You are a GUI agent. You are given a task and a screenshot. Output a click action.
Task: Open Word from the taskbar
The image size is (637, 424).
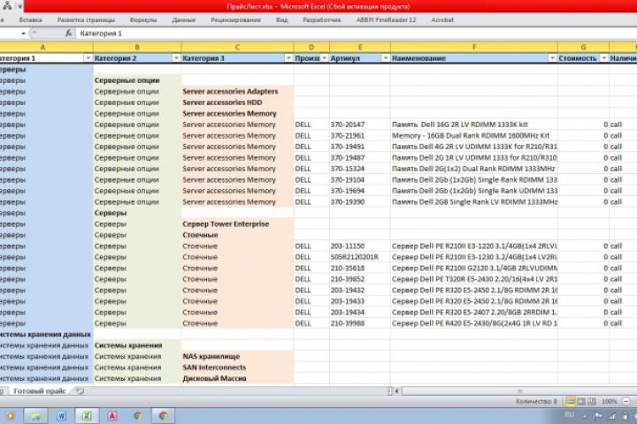[61, 416]
